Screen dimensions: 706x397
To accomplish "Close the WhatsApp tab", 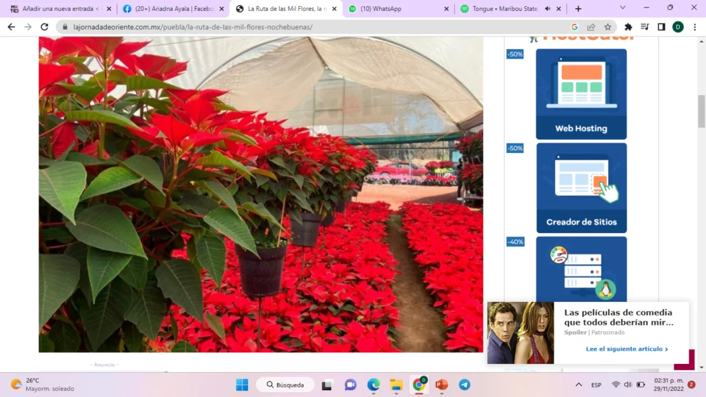I will (x=446, y=8).
